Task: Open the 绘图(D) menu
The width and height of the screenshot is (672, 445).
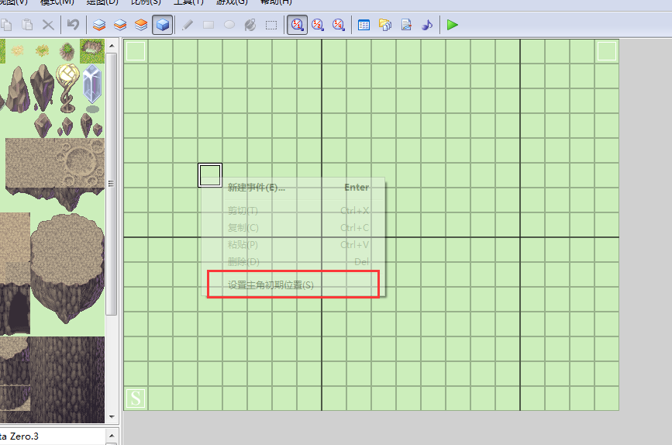Action: point(102,2)
